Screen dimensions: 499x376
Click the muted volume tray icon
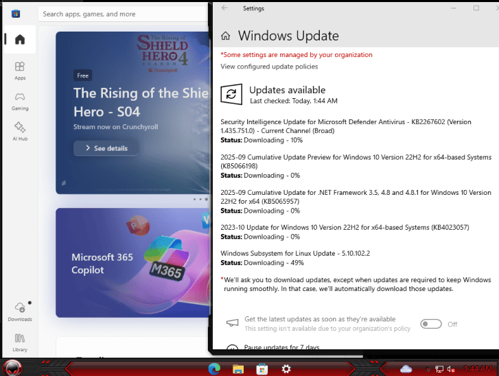(x=451, y=369)
